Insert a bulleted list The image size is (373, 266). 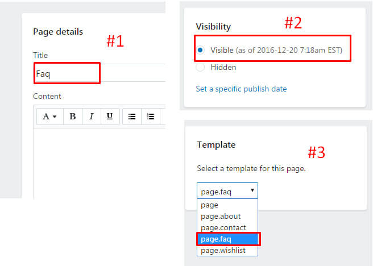132,117
